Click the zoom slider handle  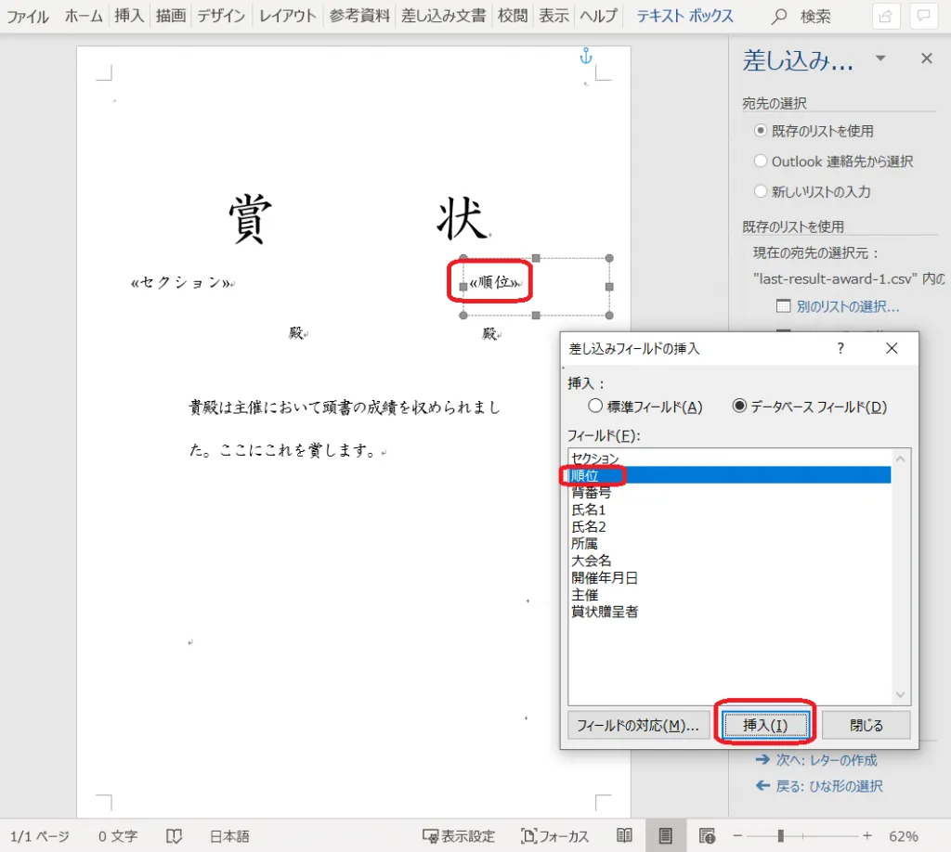[x=781, y=835]
